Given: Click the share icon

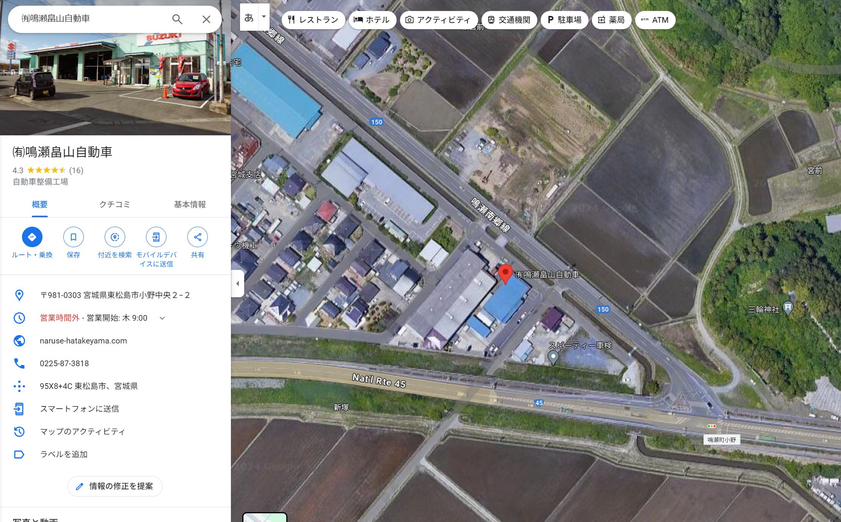Looking at the screenshot, I should point(198,237).
